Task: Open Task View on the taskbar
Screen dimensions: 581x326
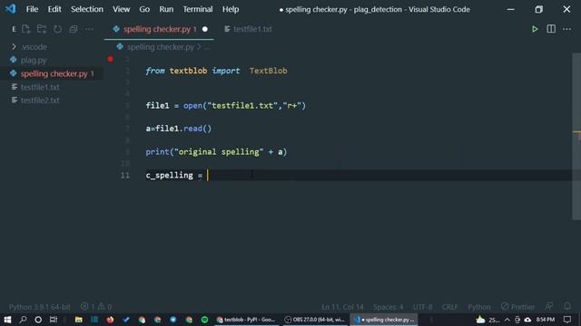Action: pyautogui.click(x=54, y=320)
